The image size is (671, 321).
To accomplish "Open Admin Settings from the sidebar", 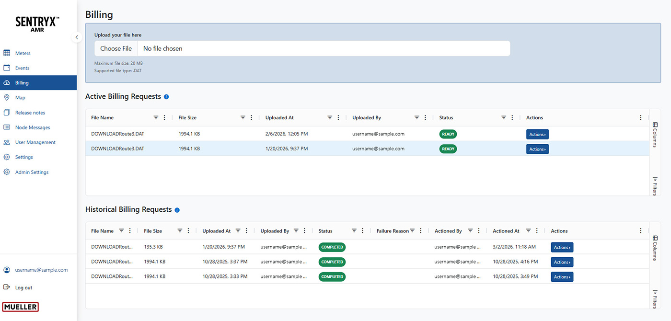I will pyautogui.click(x=32, y=172).
